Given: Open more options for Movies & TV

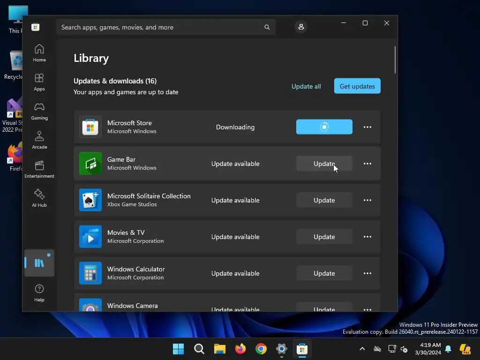Looking at the screenshot, I should 367,237.
